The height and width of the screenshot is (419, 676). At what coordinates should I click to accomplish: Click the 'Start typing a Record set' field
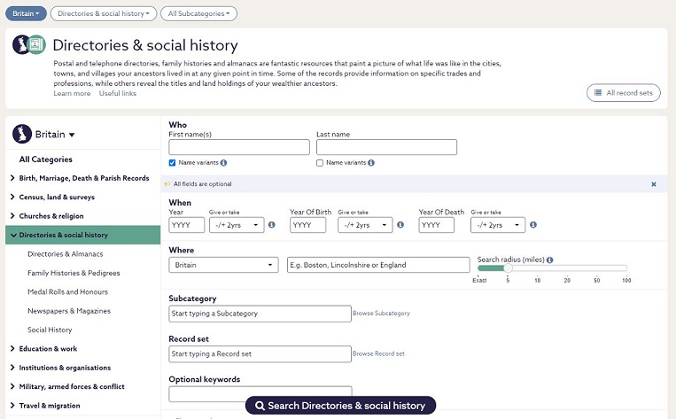(260, 354)
